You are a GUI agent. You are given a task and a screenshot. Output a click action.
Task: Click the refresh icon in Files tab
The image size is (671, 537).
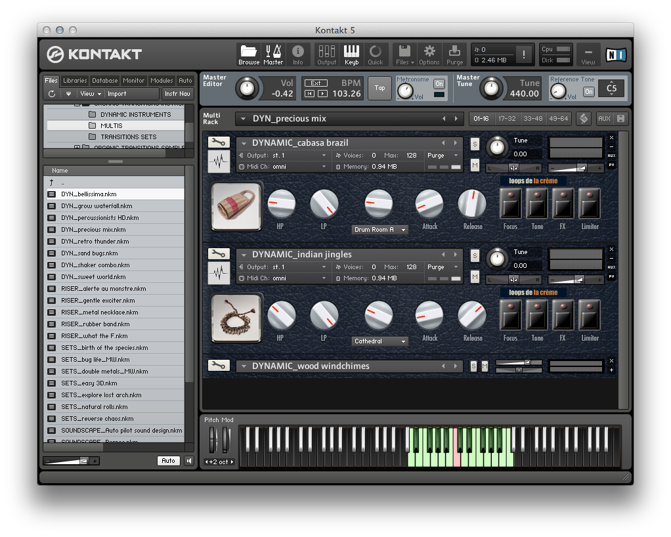tap(52, 94)
